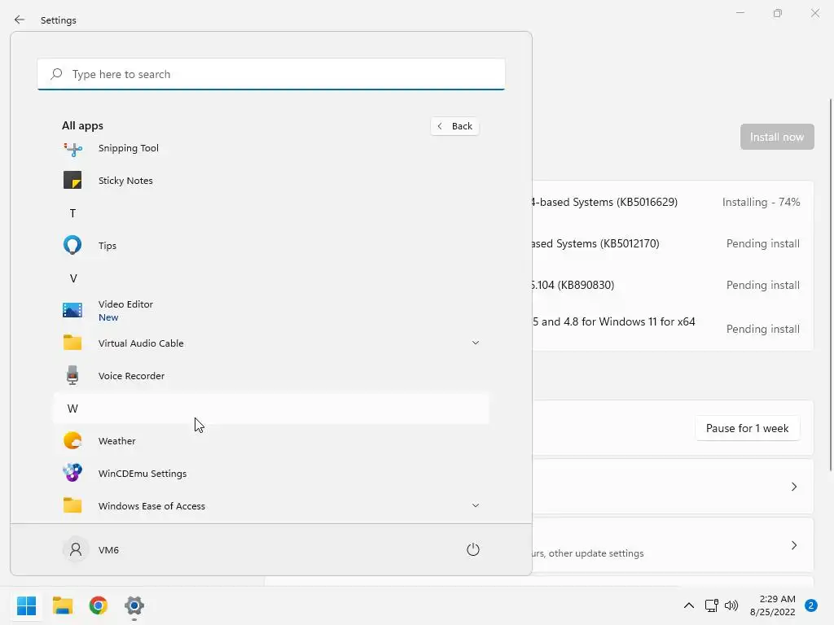Viewport: 834px width, 625px height.
Task: Click Pending install status beside KB890830
Action: 762,285
